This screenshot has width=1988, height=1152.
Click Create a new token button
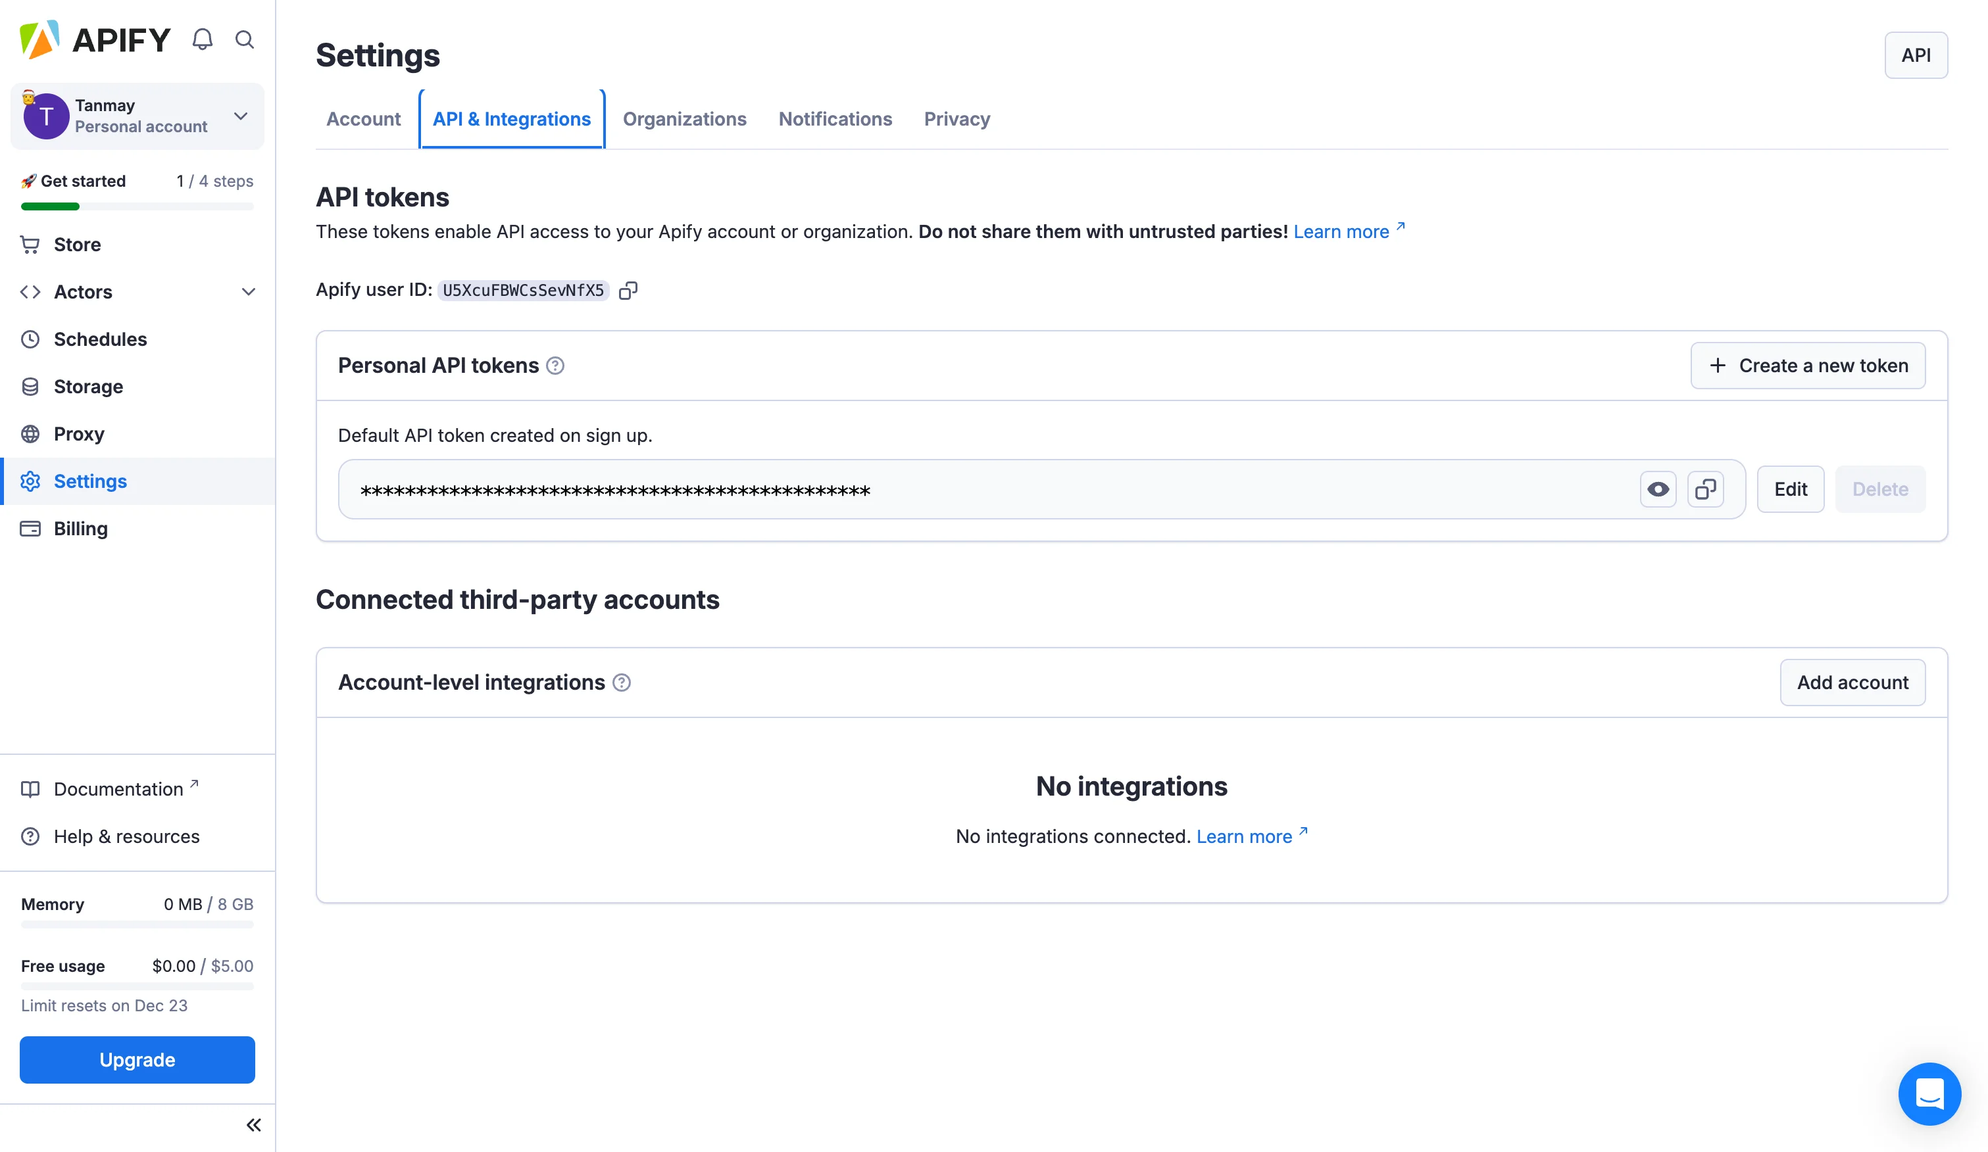(1807, 366)
